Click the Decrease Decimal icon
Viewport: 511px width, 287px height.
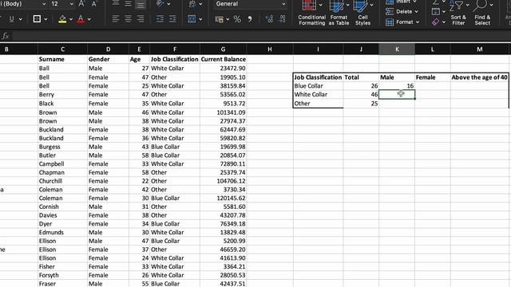pyautogui.click(x=282, y=19)
